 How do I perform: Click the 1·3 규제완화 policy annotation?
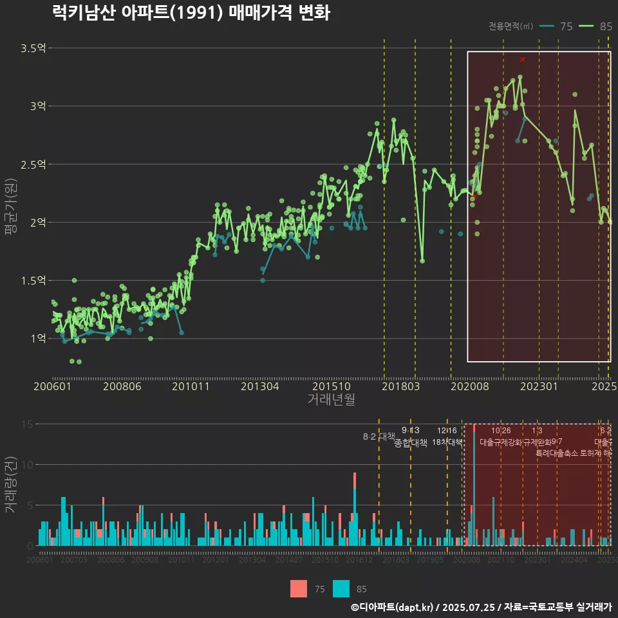pos(537,436)
